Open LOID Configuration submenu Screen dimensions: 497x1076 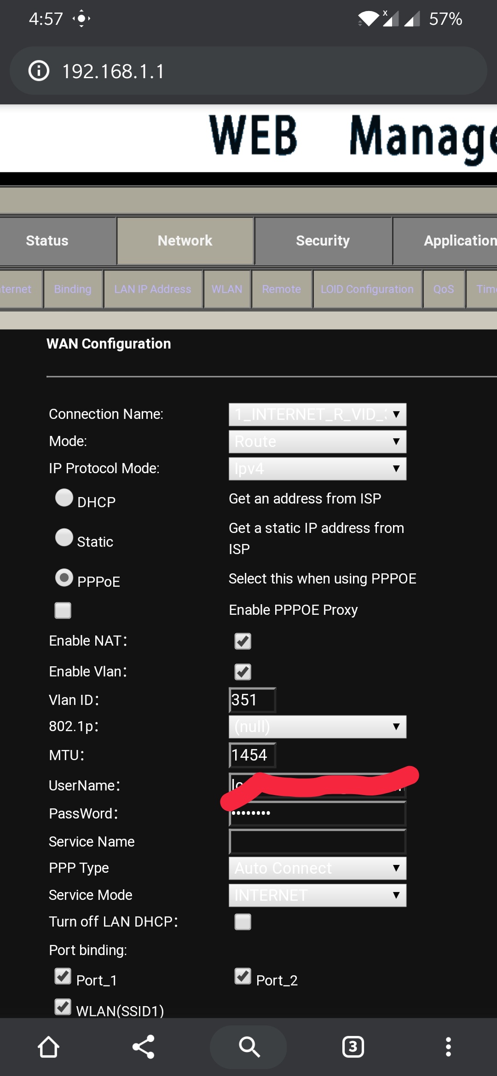click(367, 289)
